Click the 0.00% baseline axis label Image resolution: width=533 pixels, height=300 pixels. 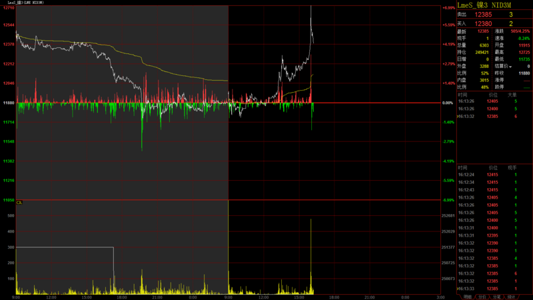448,103
